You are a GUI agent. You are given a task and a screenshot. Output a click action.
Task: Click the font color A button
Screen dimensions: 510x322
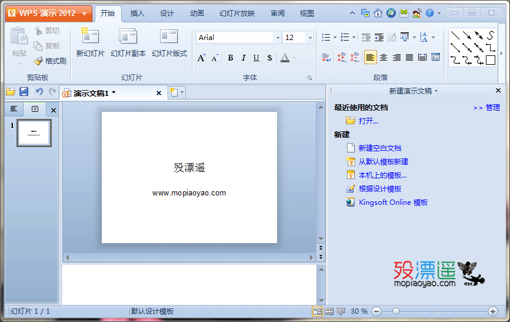[285, 58]
